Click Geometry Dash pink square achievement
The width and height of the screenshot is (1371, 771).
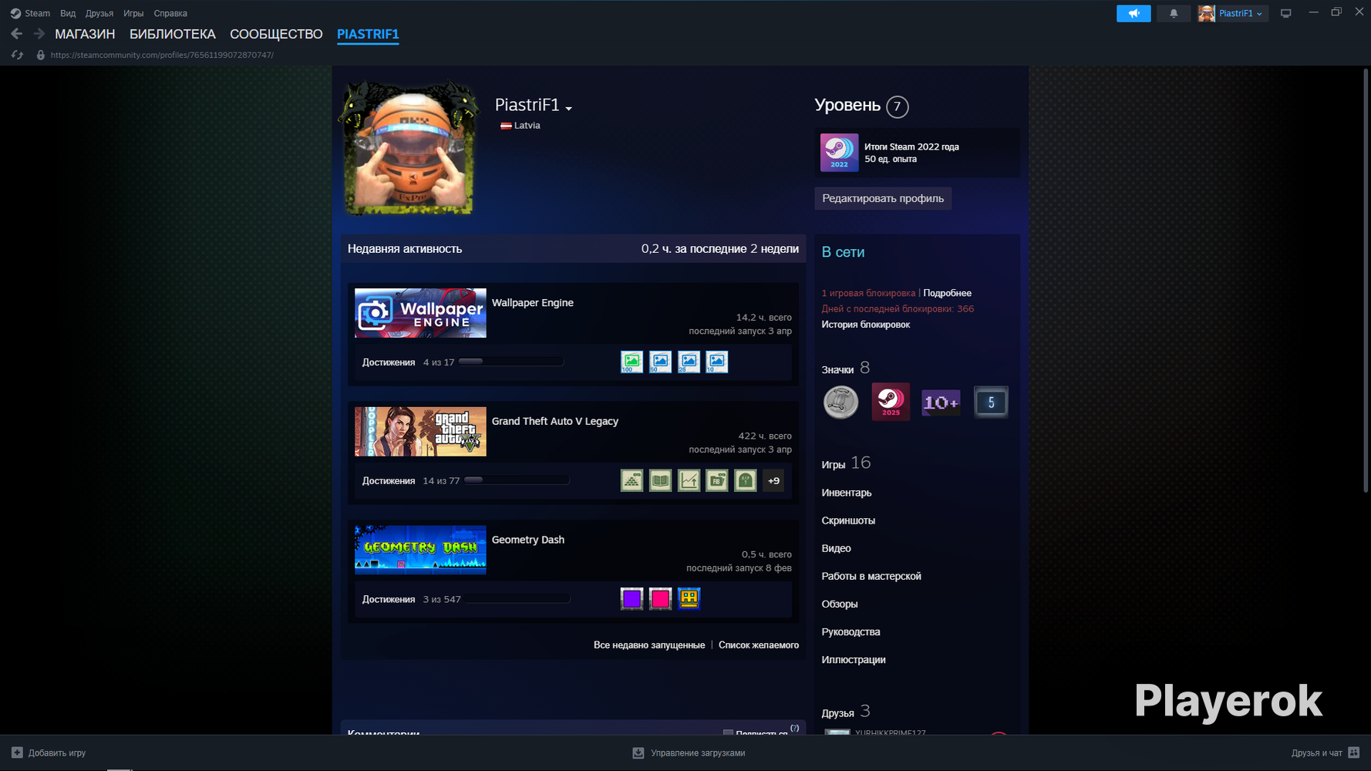(660, 599)
